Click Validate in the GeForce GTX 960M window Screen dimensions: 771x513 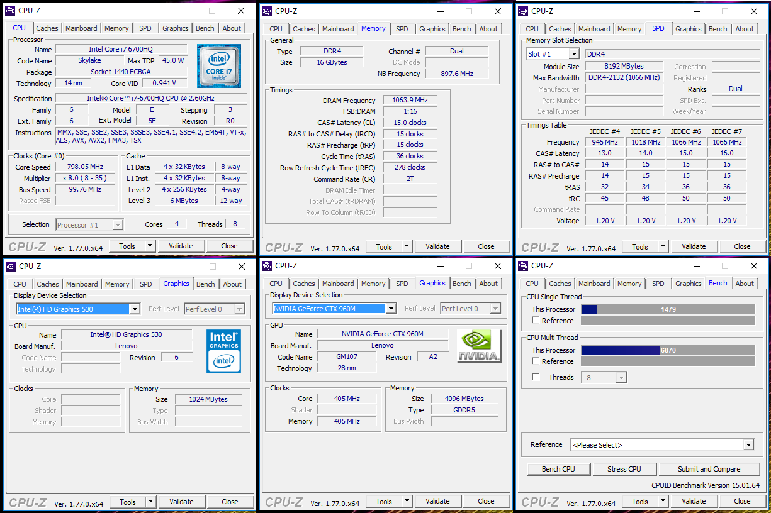[437, 501]
